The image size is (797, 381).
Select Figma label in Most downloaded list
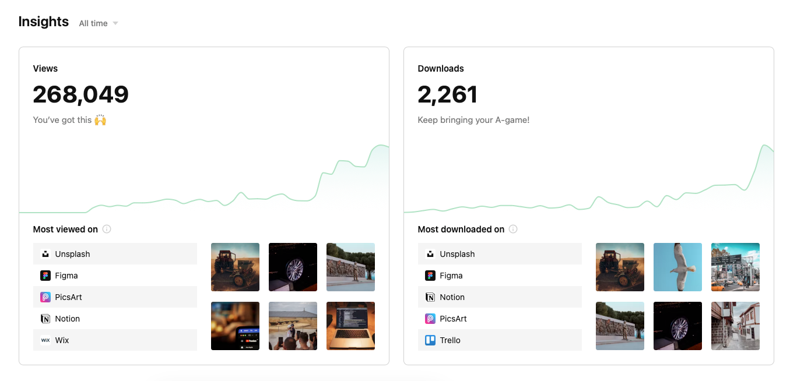(451, 276)
